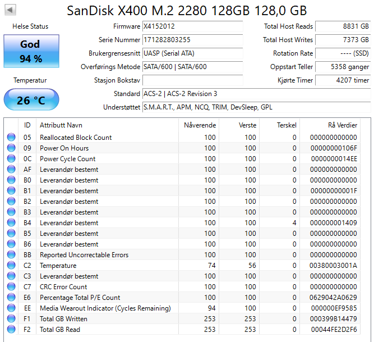Select the CRC Error Count attribute name
This screenshot has width=374, height=342.
click(63, 286)
